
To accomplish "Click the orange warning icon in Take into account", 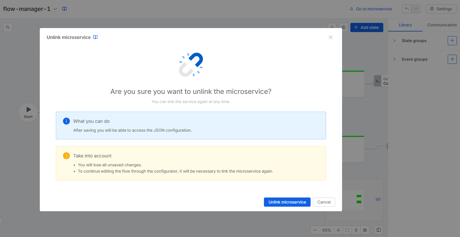I will pyautogui.click(x=66, y=156).
